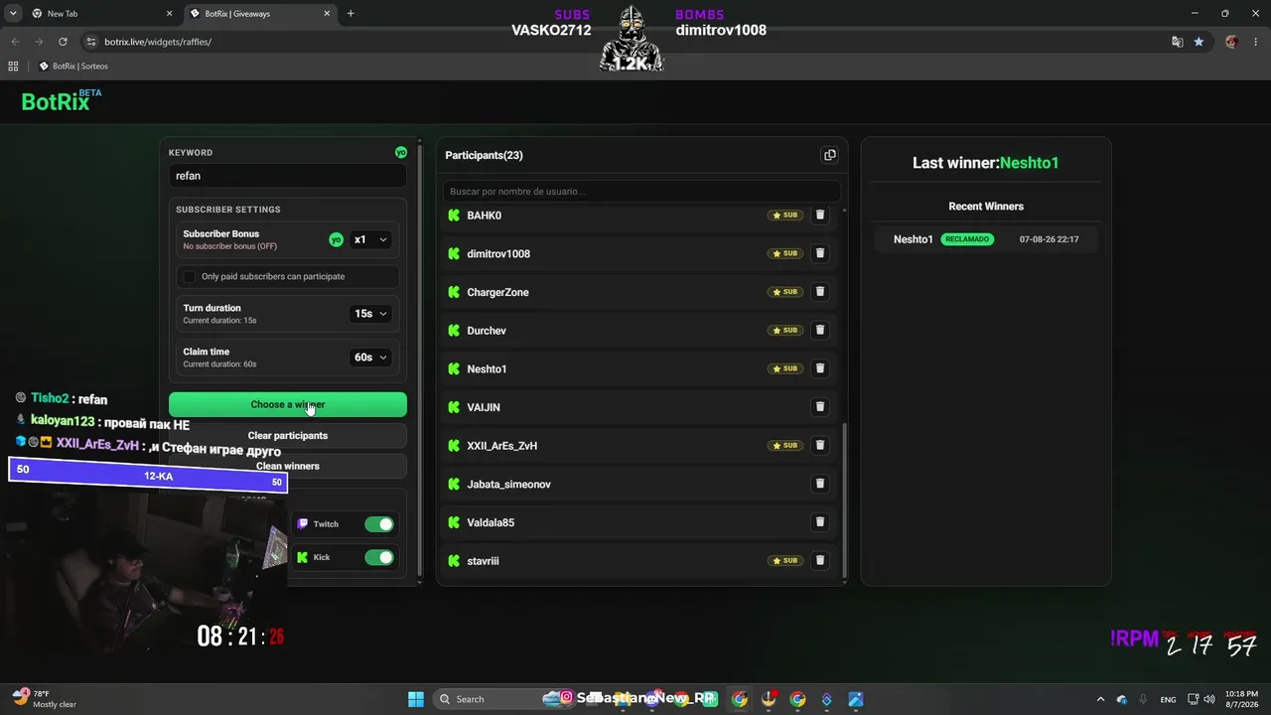Focus the participant username search field
The image size is (1271, 715).
641,192
